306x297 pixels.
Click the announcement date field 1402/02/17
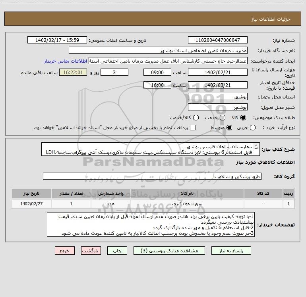(x=57, y=40)
